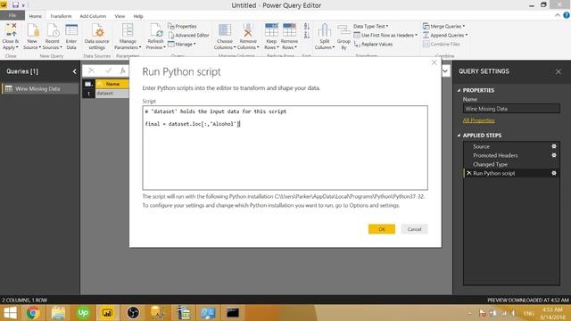571x321 pixels.
Task: Switch to the View ribbon tab
Action: tap(120, 16)
